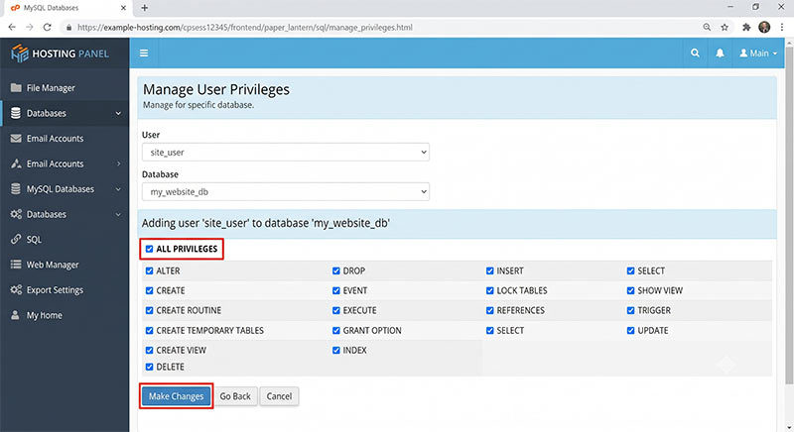Click the Hosting Panel logo
The width and height of the screenshot is (794, 432).
point(60,54)
